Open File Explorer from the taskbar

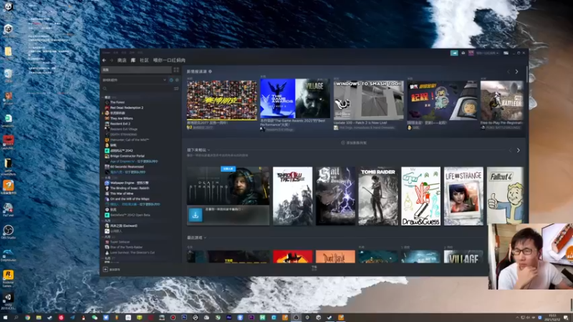click(x=39, y=318)
